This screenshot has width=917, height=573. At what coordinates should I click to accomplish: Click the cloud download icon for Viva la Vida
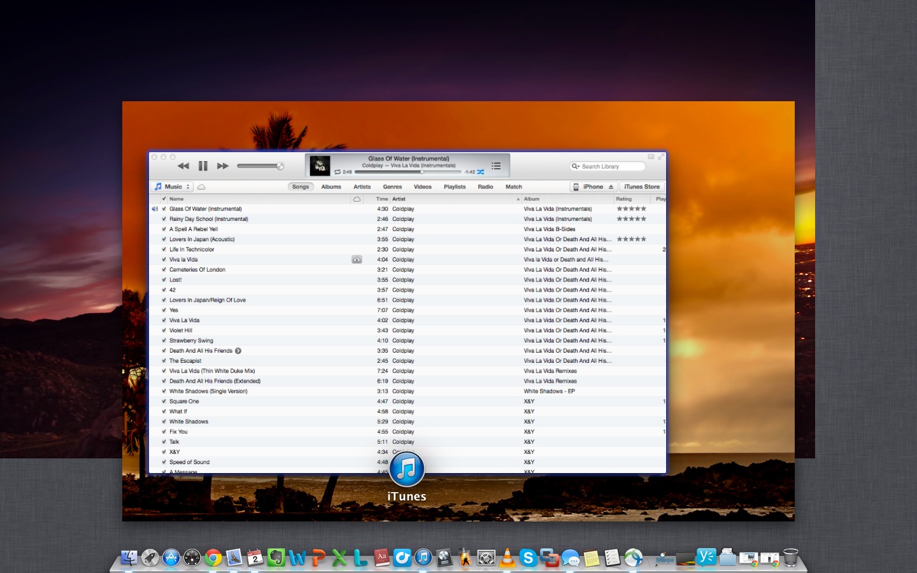coord(357,260)
